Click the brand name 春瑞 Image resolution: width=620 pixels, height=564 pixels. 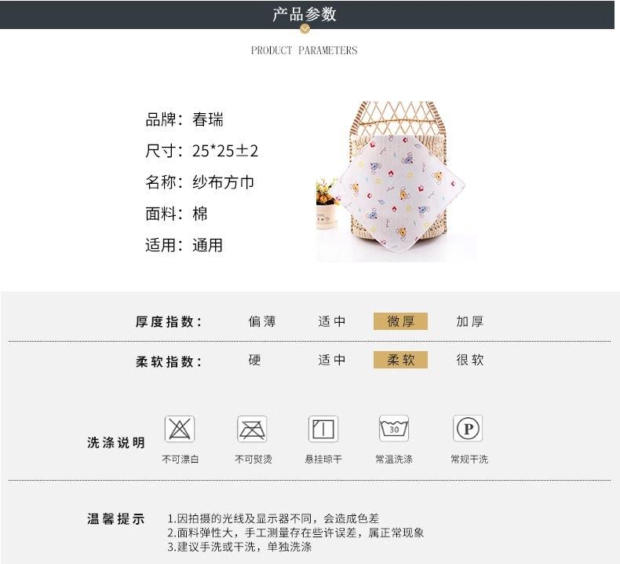tap(208, 119)
